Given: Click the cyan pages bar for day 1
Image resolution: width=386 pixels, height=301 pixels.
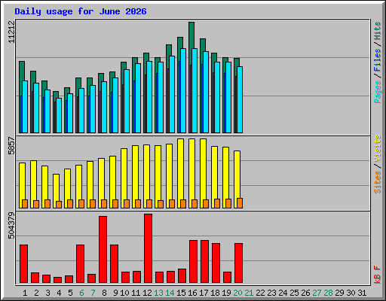Looking at the screenshot, I should 25,107.
